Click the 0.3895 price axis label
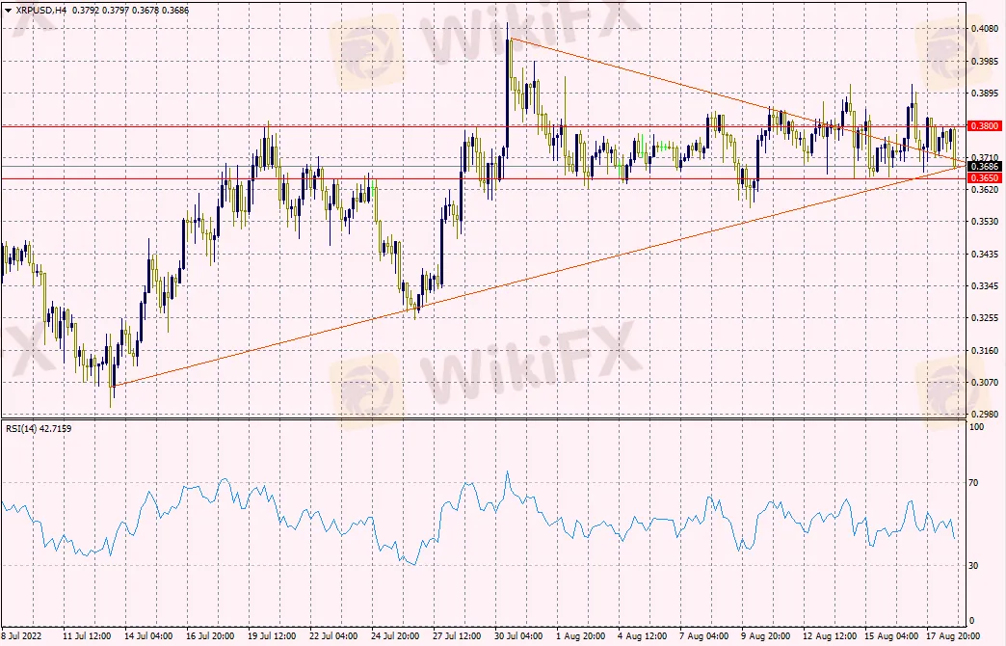This screenshot has width=1006, height=646. point(985,94)
